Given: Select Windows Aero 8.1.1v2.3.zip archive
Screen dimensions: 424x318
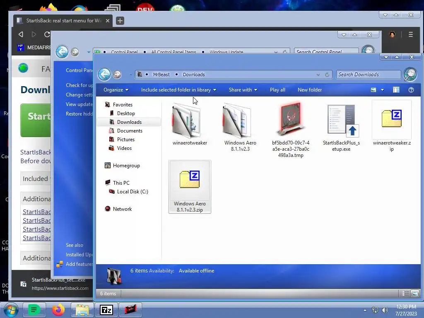Looking at the screenshot, I should [190, 187].
